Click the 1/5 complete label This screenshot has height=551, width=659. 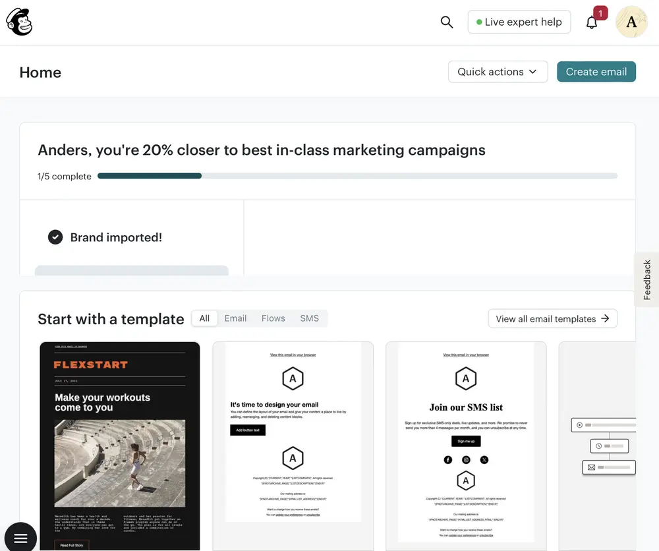click(65, 177)
